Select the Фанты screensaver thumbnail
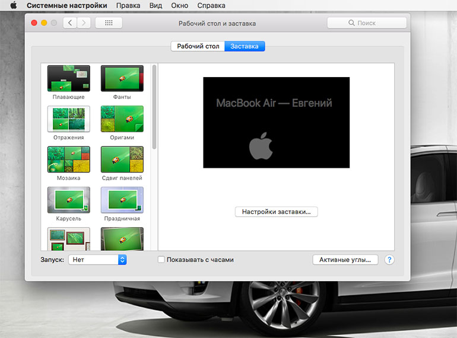 pyautogui.click(x=122, y=78)
